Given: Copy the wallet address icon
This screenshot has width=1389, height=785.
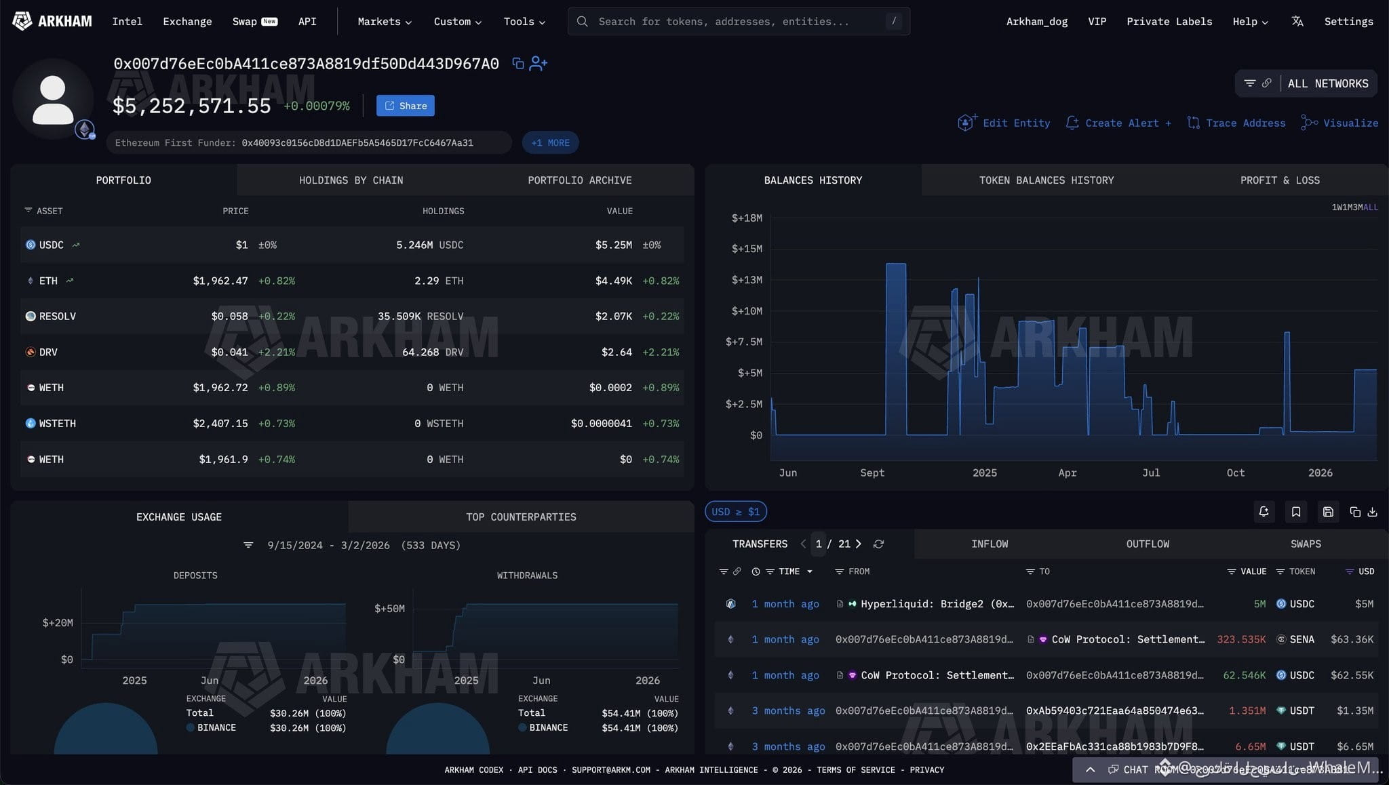Looking at the screenshot, I should point(517,64).
